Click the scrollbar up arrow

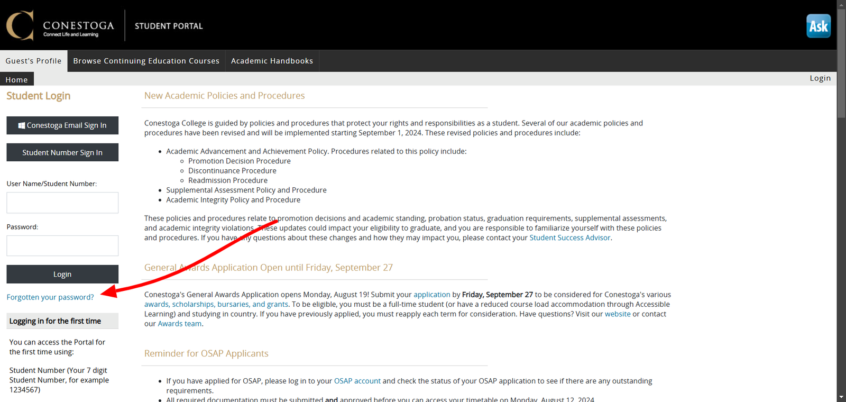(x=841, y=4)
